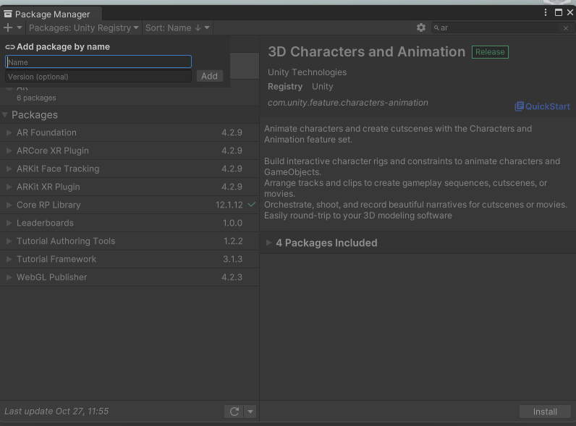The width and height of the screenshot is (576, 426).
Task: Expand the ARKit Face Tracking arrow
Action: (9, 169)
